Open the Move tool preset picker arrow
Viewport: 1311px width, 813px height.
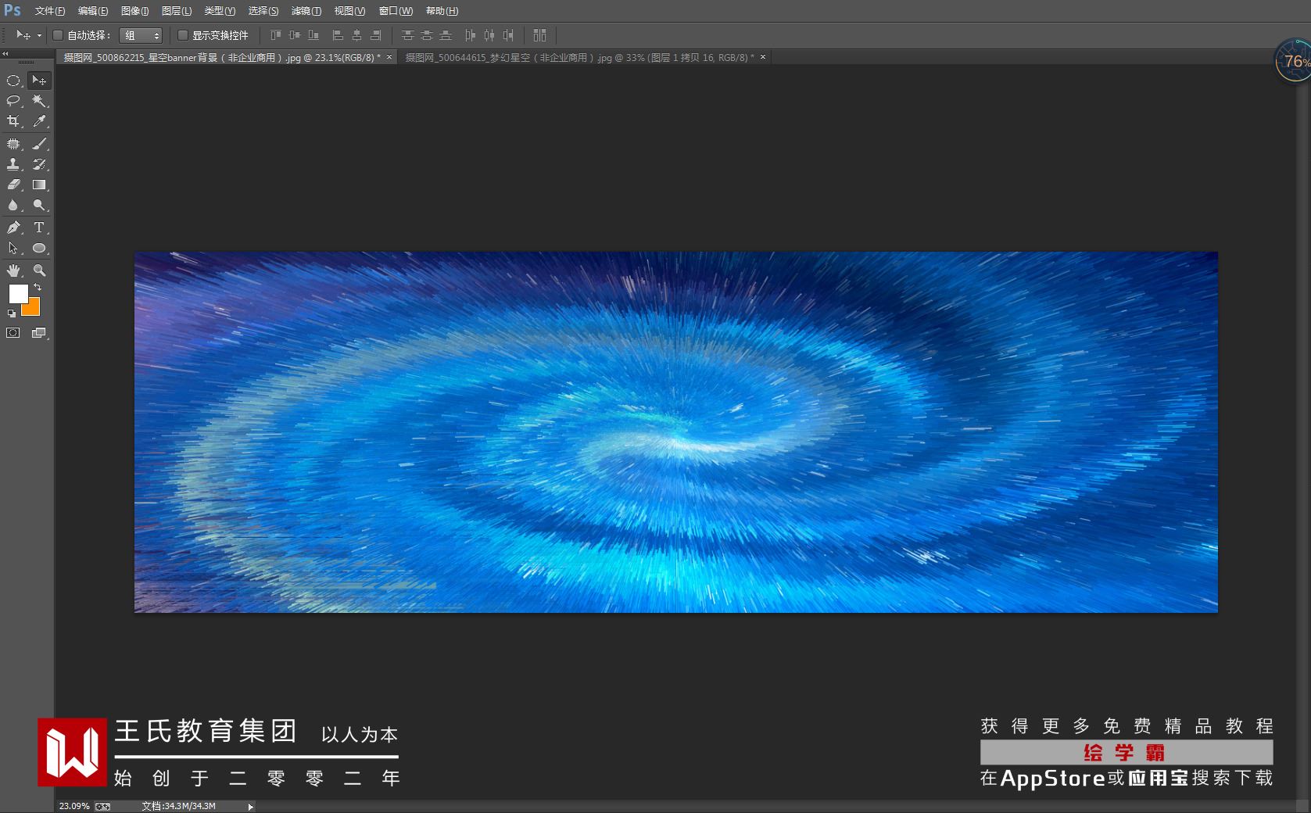click(x=39, y=36)
